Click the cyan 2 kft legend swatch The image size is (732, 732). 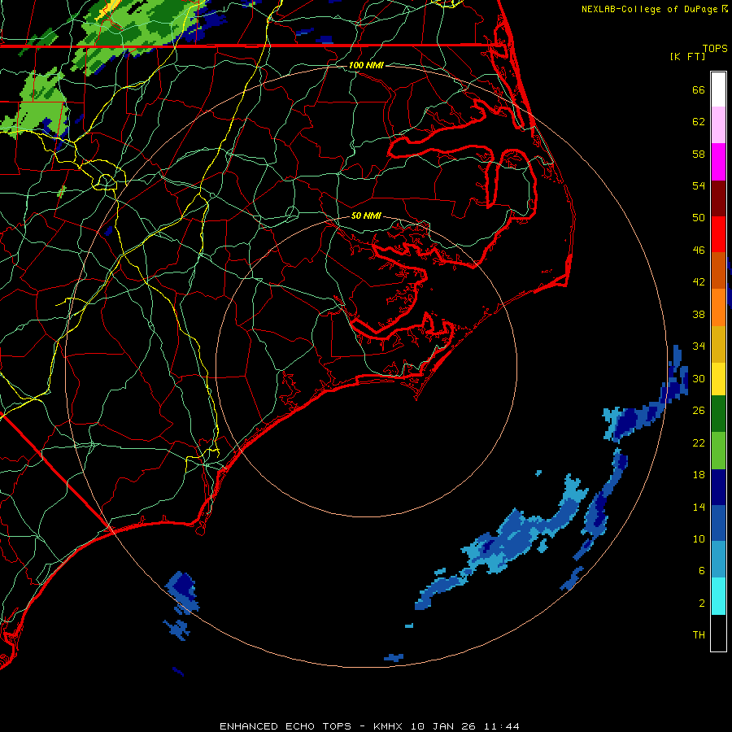coord(718,596)
